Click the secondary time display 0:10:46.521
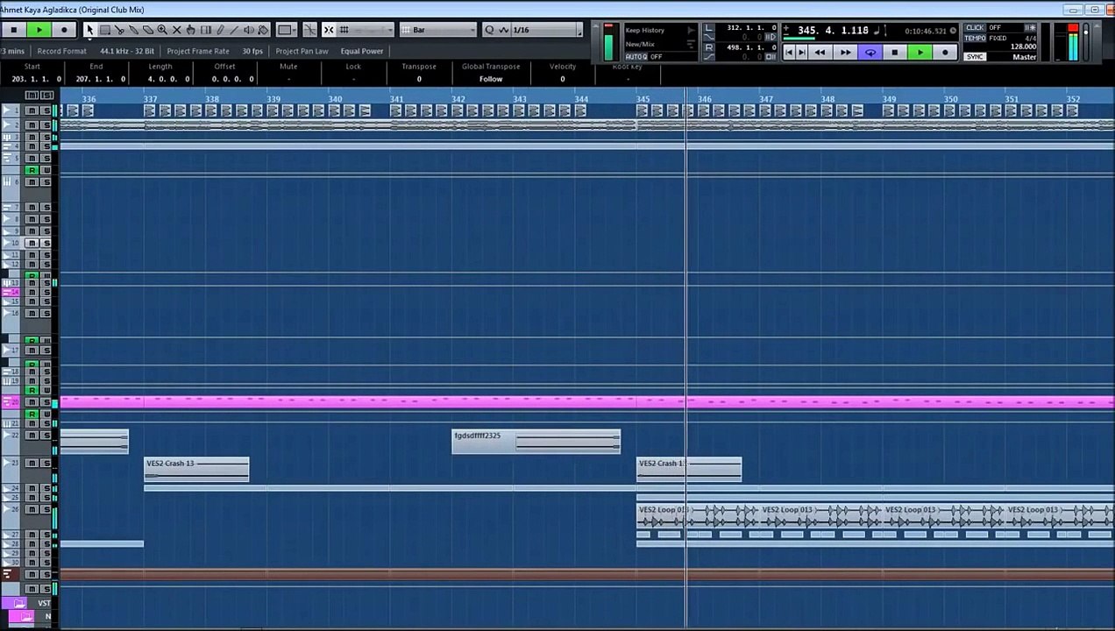This screenshot has height=631, width=1115. click(x=925, y=32)
